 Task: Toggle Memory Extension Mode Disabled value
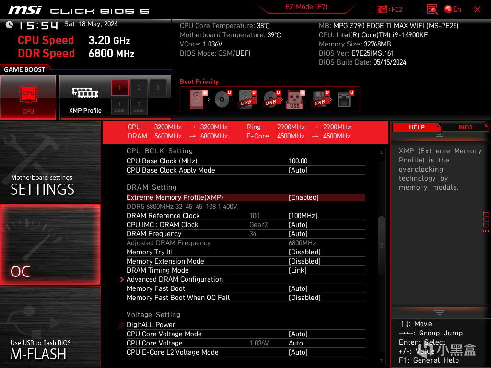pos(304,261)
